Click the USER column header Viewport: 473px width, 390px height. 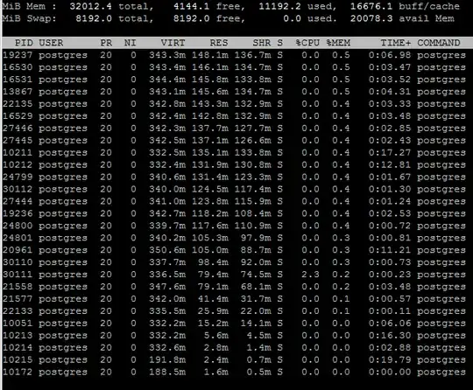51,43
